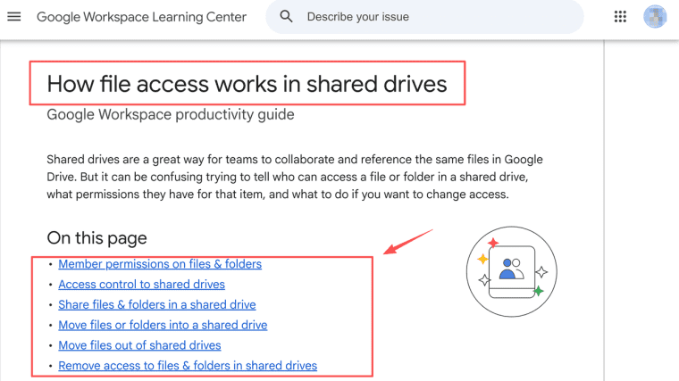
Task: Click the intro paragraph starting 'Shared drives are a great way'
Action: (295, 177)
